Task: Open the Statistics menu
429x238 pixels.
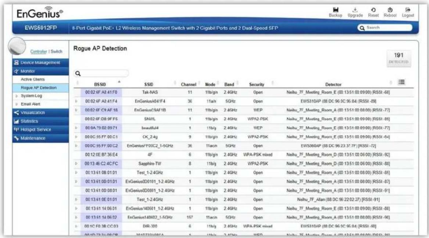Action: point(40,121)
